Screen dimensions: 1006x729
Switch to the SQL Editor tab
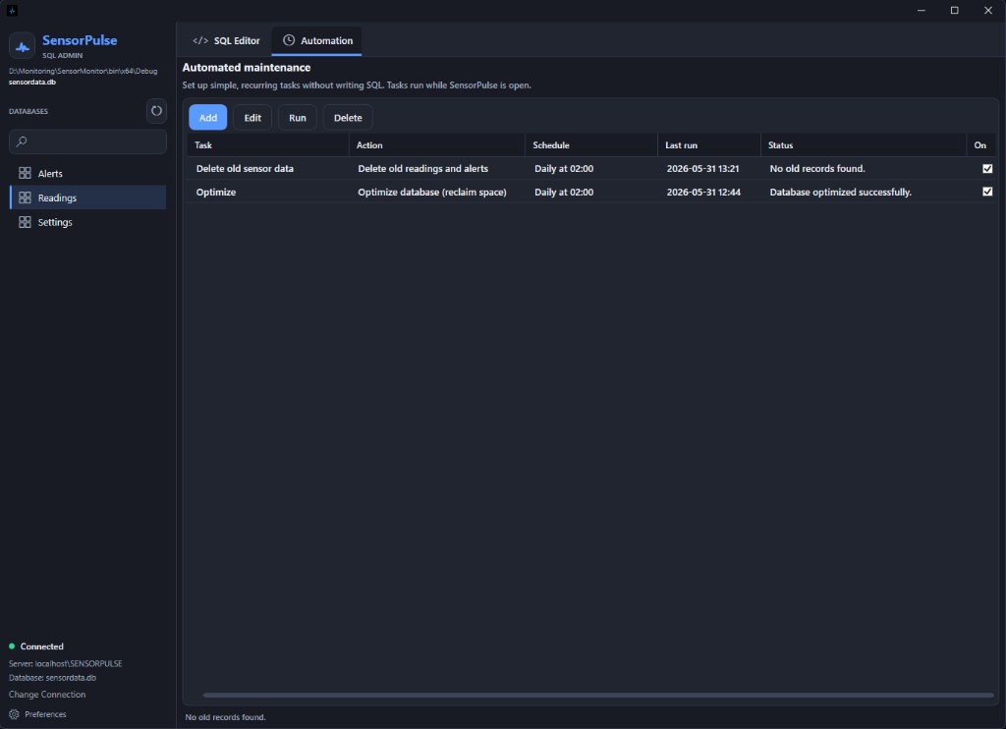(x=227, y=40)
